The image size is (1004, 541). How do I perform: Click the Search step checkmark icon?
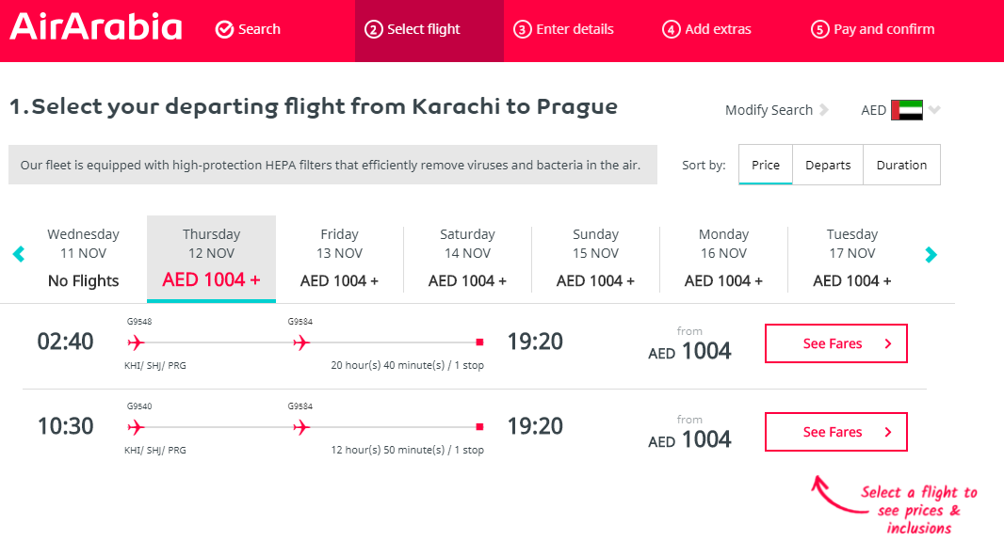[x=224, y=29]
